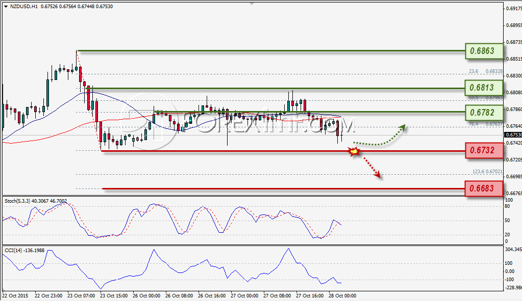The image size is (522, 301).
Task: Click the 27 Oct 16:00 time label
Action: coord(309,296)
